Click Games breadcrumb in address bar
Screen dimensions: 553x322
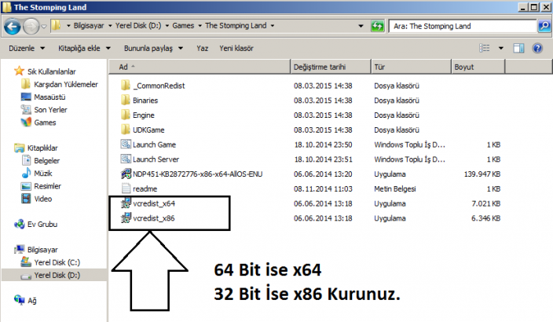[x=183, y=26]
